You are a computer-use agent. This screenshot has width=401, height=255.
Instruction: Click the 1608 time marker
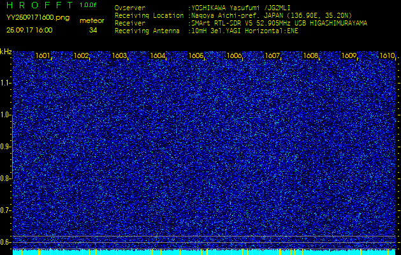tap(310, 55)
